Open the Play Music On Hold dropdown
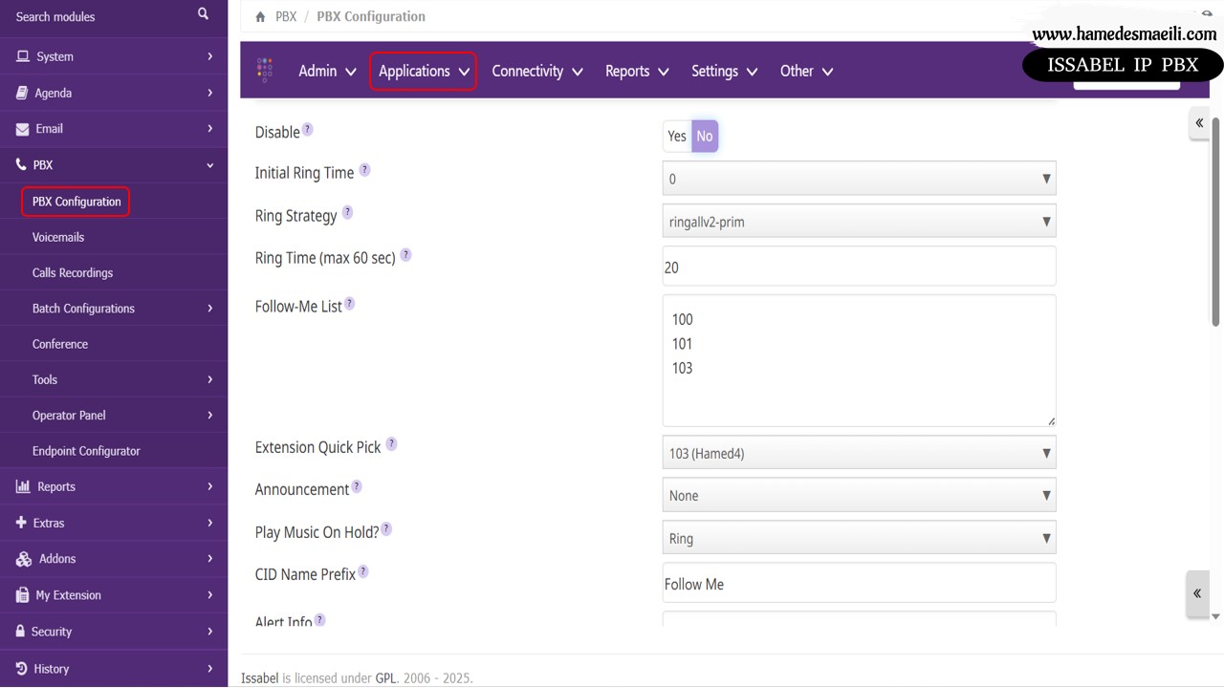This screenshot has width=1224, height=688. click(858, 538)
